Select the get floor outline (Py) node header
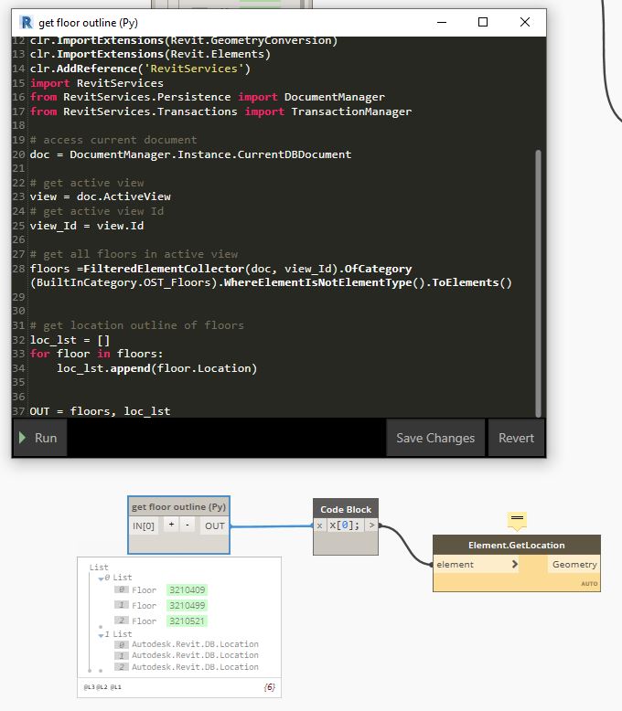Screen dimensions: 622x711 179,507
